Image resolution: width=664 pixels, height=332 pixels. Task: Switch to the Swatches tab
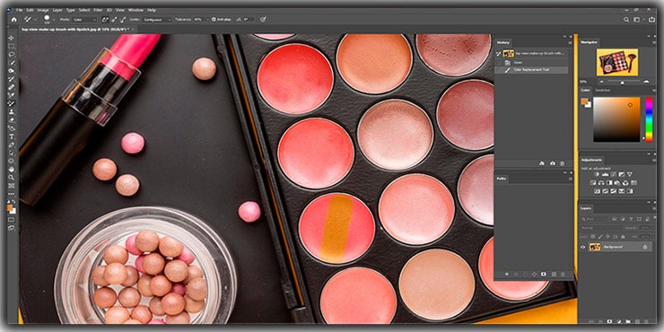pos(603,91)
